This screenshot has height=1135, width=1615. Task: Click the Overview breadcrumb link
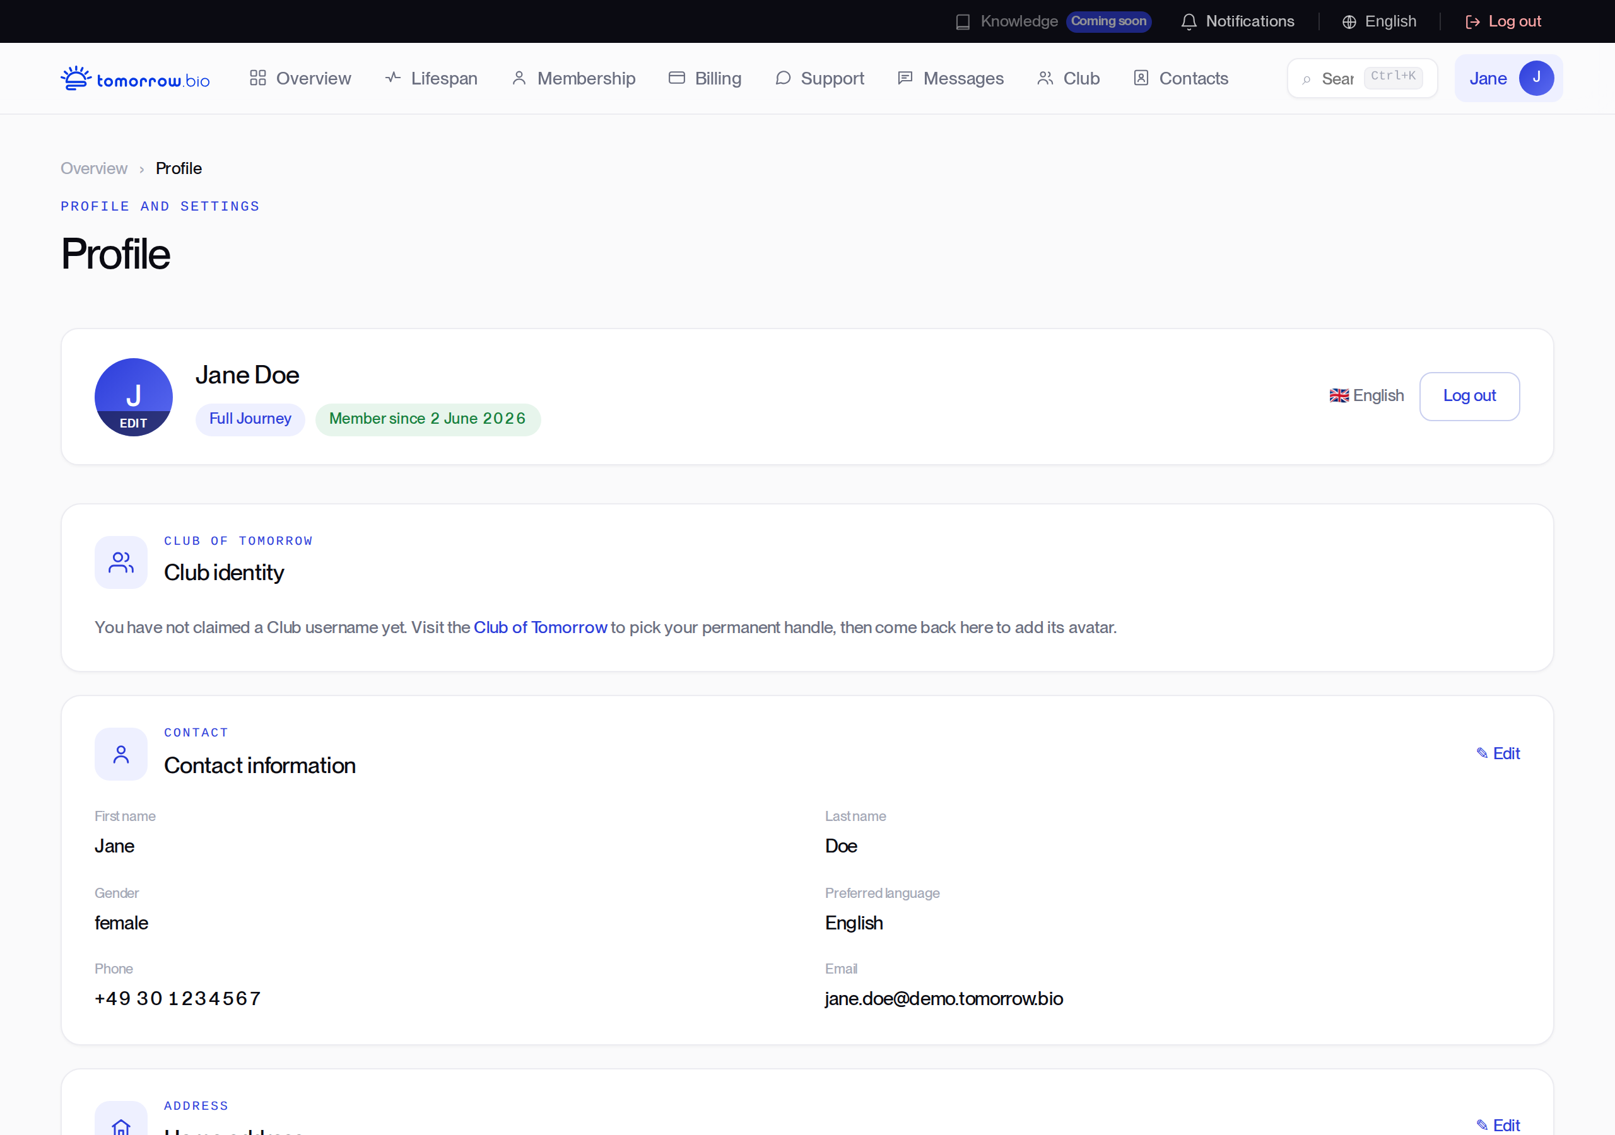coord(93,169)
